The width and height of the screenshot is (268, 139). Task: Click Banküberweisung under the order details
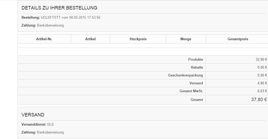point(50,25)
